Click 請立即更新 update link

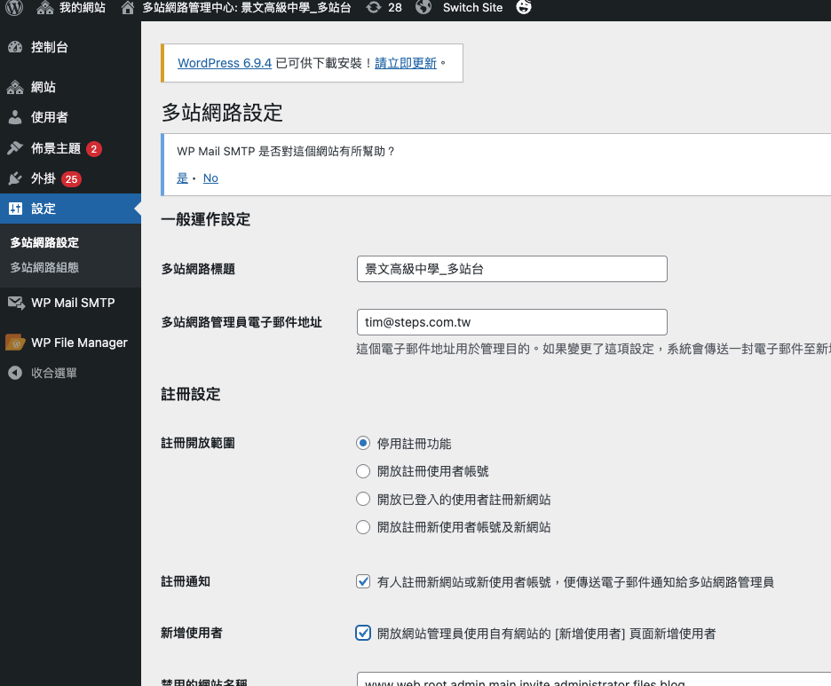[x=406, y=63]
